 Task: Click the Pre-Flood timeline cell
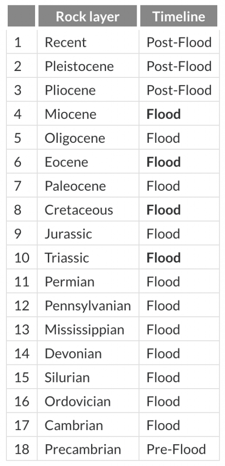pyautogui.click(x=179, y=449)
